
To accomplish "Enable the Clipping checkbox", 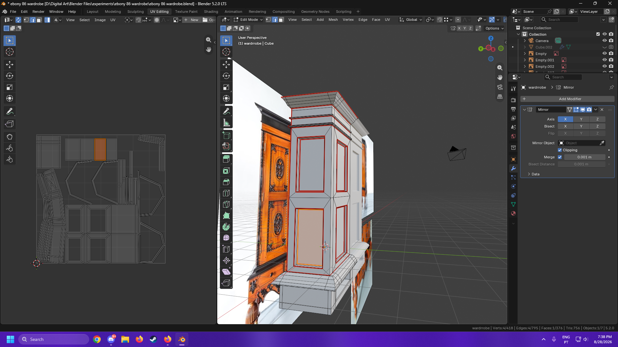I will (x=560, y=150).
